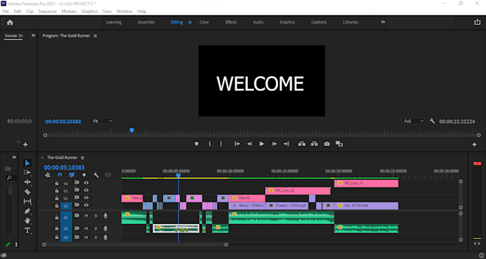The width and height of the screenshot is (486, 259).
Task: Click the Extract button
Action: click(x=314, y=144)
